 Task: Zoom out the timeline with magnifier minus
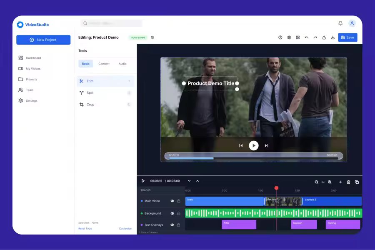[317, 182]
